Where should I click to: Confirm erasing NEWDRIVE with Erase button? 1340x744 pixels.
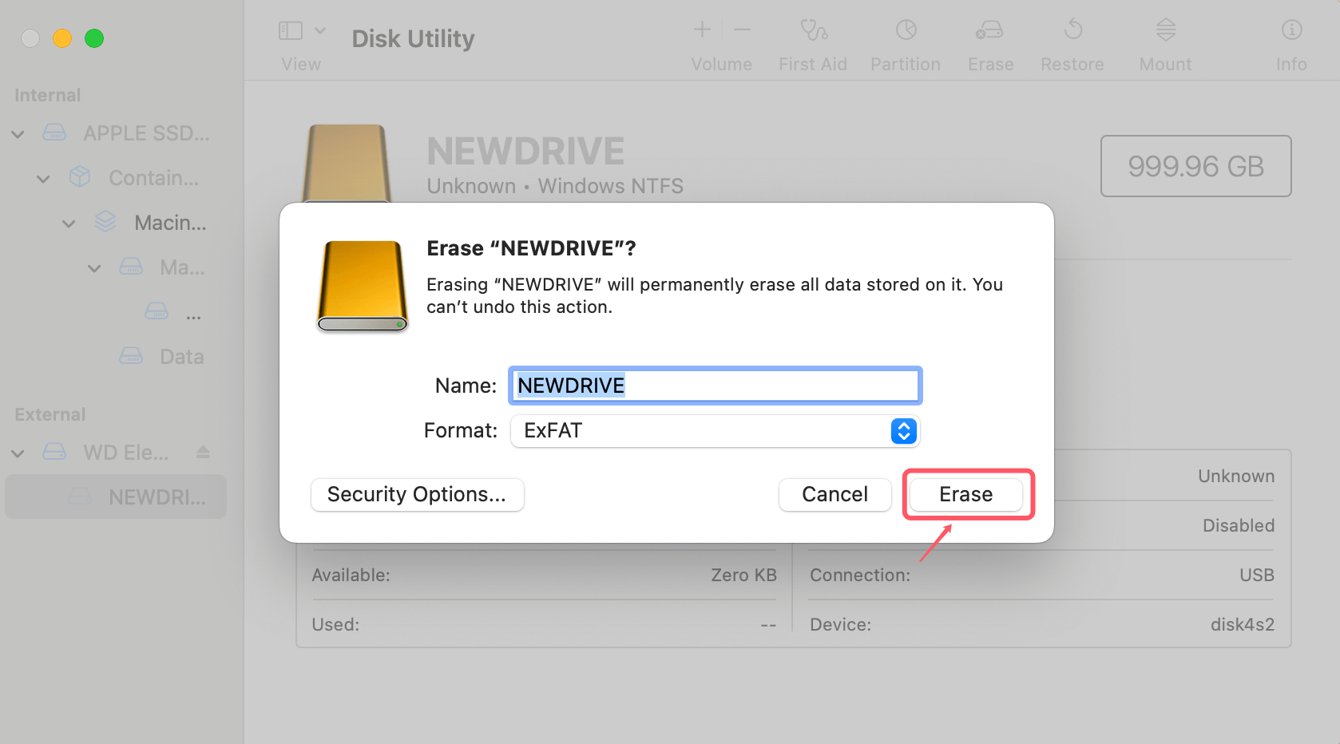click(966, 494)
